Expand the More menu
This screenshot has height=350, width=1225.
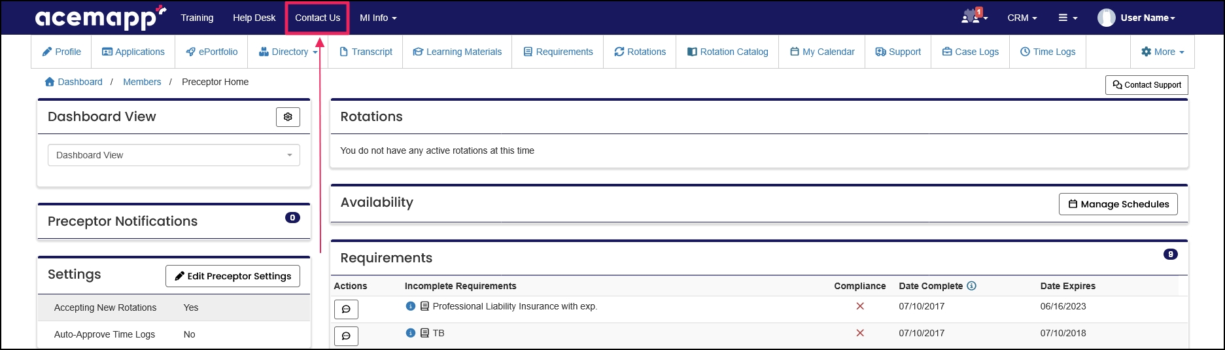coord(1162,52)
